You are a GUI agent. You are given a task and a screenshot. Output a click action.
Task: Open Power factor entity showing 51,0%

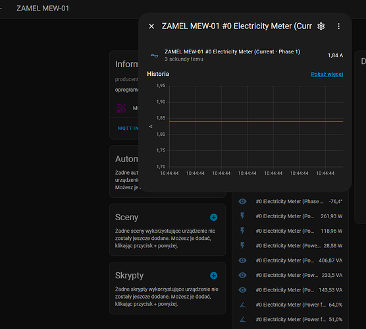click(x=290, y=319)
